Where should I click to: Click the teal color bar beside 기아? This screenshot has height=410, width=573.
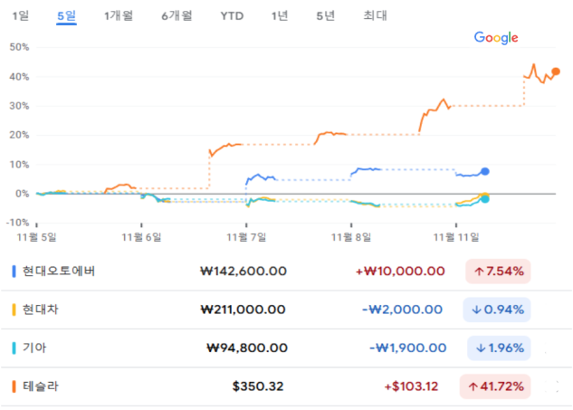click(x=14, y=348)
